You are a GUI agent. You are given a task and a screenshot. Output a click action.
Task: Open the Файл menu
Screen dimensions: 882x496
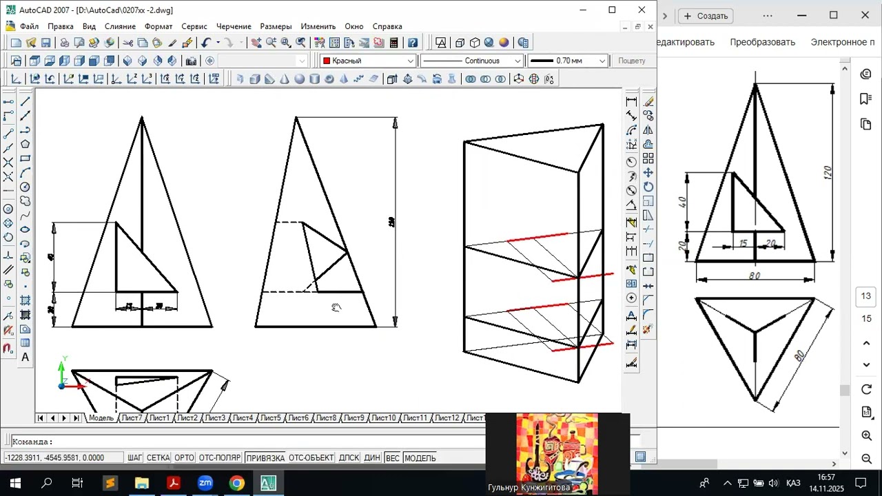click(30, 26)
